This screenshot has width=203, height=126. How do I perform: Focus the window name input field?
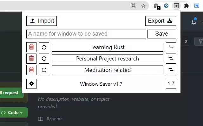(x=86, y=34)
